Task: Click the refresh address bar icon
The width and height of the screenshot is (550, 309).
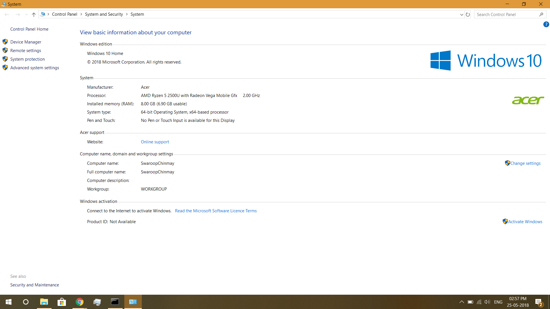Action: coord(468,15)
